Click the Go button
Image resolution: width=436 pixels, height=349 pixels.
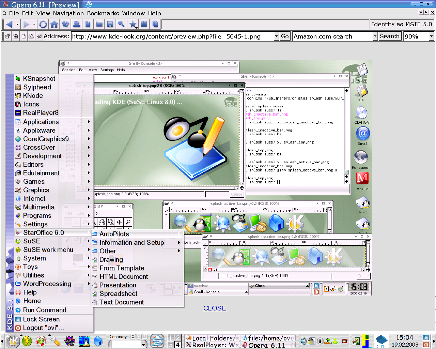tap(285, 36)
